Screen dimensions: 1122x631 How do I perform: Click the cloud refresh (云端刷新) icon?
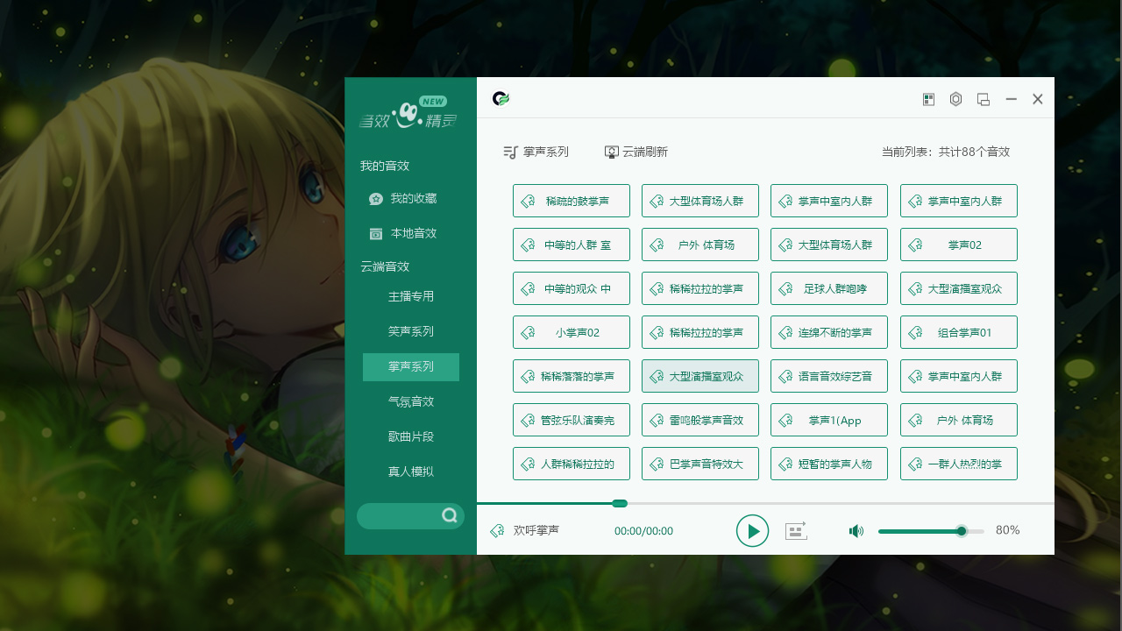(x=611, y=151)
